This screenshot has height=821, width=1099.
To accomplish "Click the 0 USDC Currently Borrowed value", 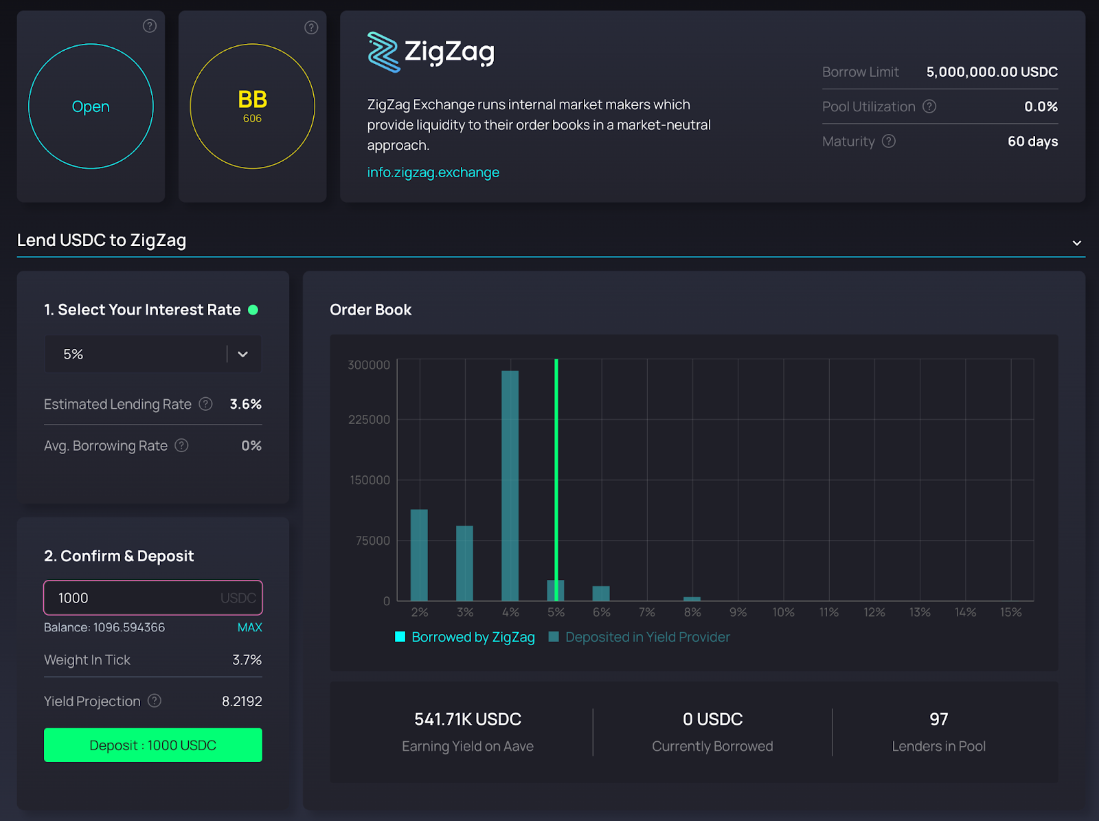I will click(x=712, y=719).
